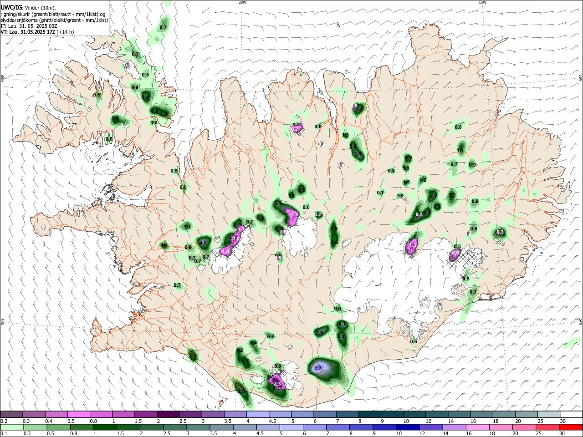Click the 7.7 precipitation value
Screen dimensions: 583x437
[x=318, y=368]
